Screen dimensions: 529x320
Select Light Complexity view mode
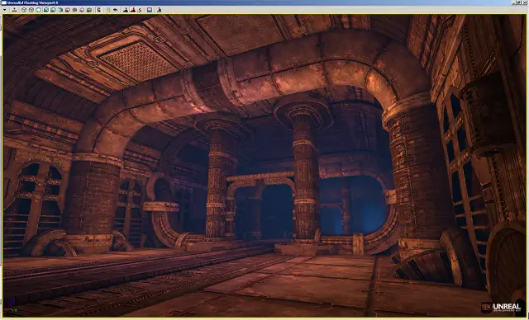68,10
